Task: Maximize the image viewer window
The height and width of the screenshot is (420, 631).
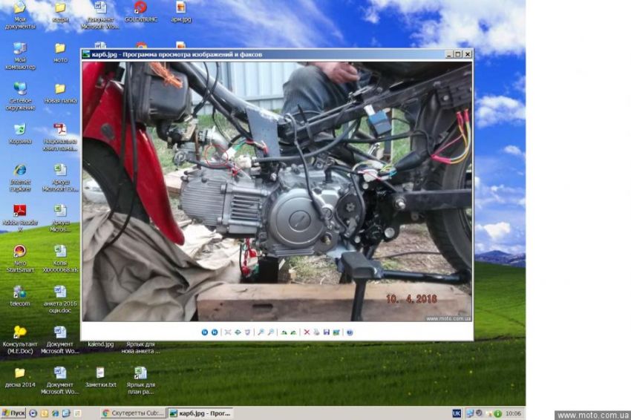Action: coord(458,54)
